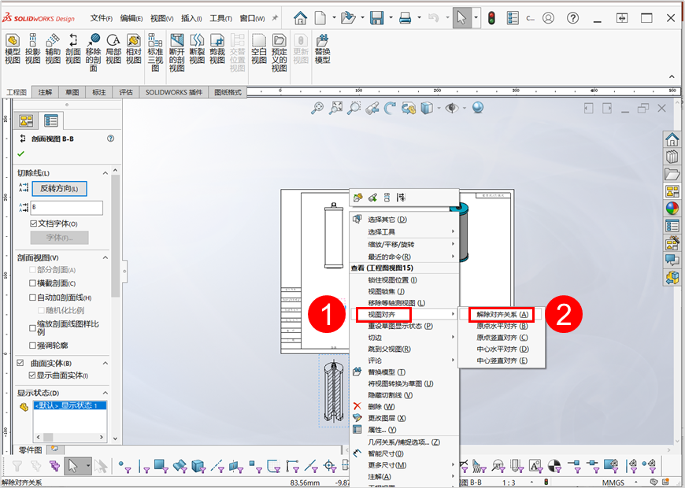
Task: Click the 模型视图 (Model View) tool
Action: [x=13, y=49]
